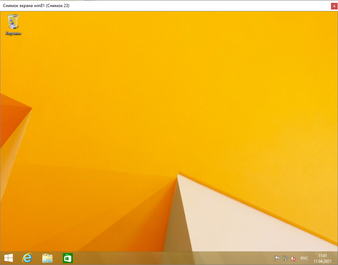Open File Explorer from the taskbar

(48, 258)
